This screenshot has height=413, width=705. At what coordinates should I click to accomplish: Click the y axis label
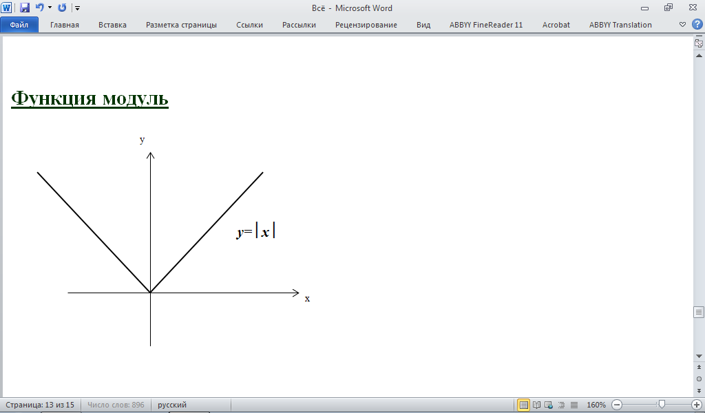pos(142,140)
